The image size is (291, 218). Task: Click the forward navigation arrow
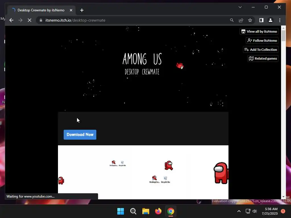(20, 20)
